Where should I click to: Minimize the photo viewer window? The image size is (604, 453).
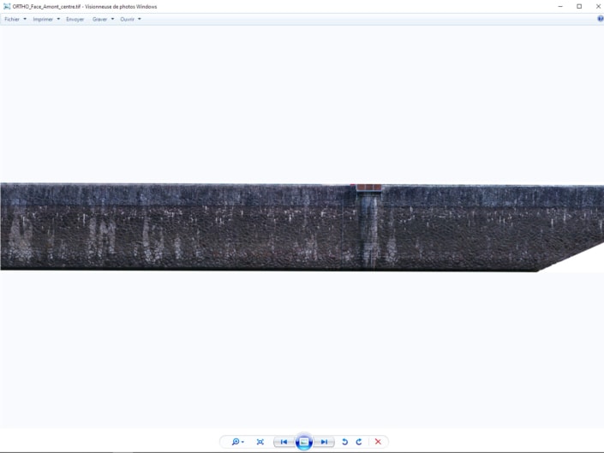click(559, 6)
